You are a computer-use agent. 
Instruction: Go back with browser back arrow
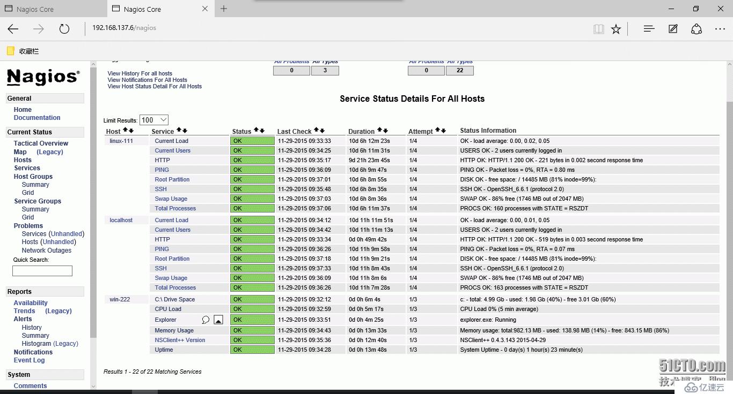[x=13, y=29]
